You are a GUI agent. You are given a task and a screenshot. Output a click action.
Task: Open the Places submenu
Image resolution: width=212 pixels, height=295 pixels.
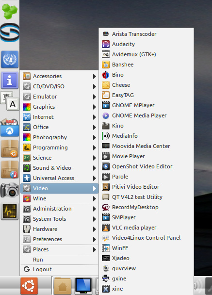click(60, 249)
